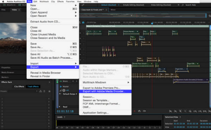Click the star favorite icon in Effects Rack
The height and width of the screenshot is (130, 211).
coord(49,91)
